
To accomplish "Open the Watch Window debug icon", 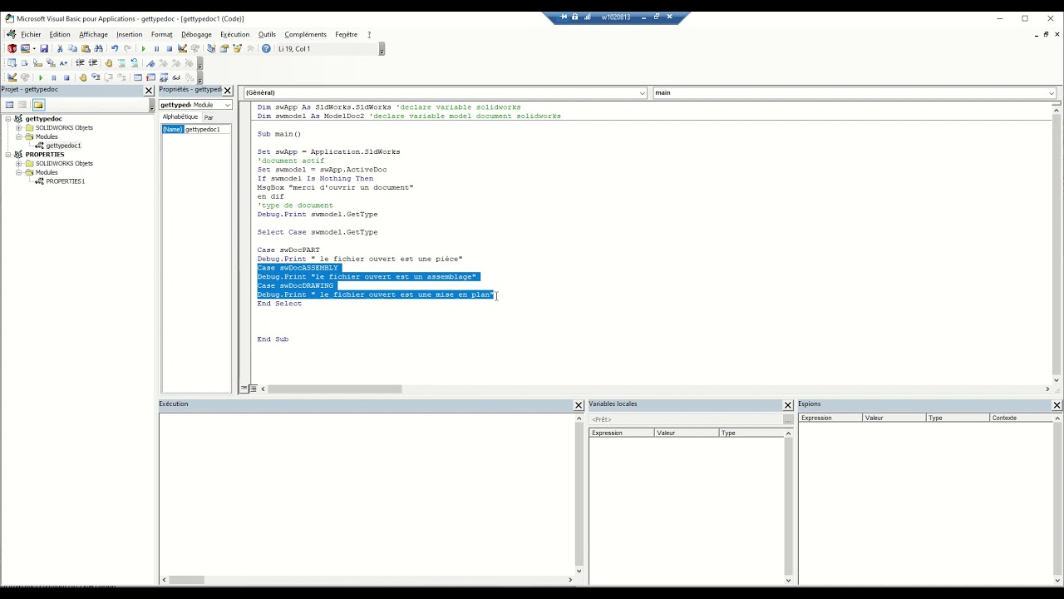I will [164, 77].
